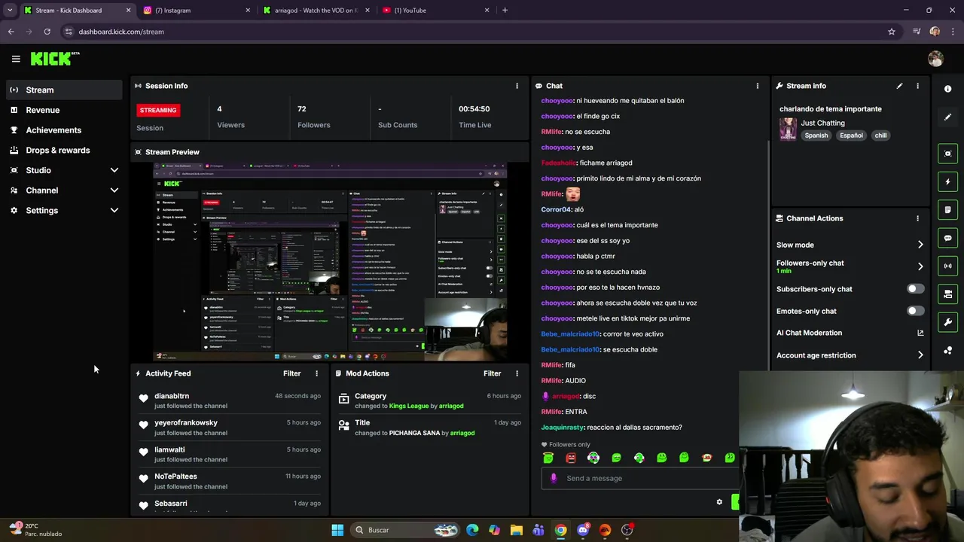
Task: Open AI Chat Moderation external link icon
Action: tap(920, 333)
